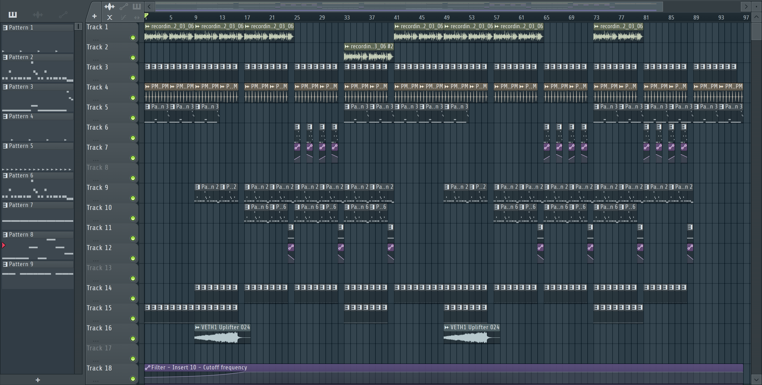The width and height of the screenshot is (762, 385).
Task: Show patterns in the picker panel
Action: (13, 15)
